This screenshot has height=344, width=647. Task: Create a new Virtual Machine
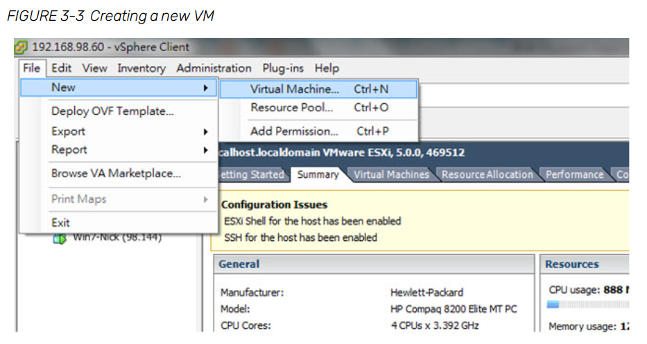(318, 89)
